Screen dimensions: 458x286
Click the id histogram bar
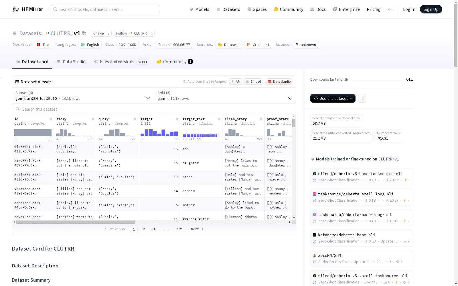33,132
